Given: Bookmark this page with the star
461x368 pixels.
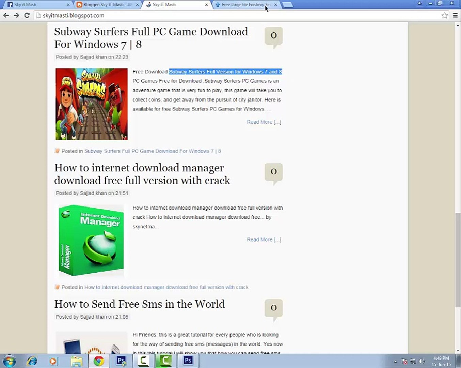Looking at the screenshot, I should [x=444, y=15].
